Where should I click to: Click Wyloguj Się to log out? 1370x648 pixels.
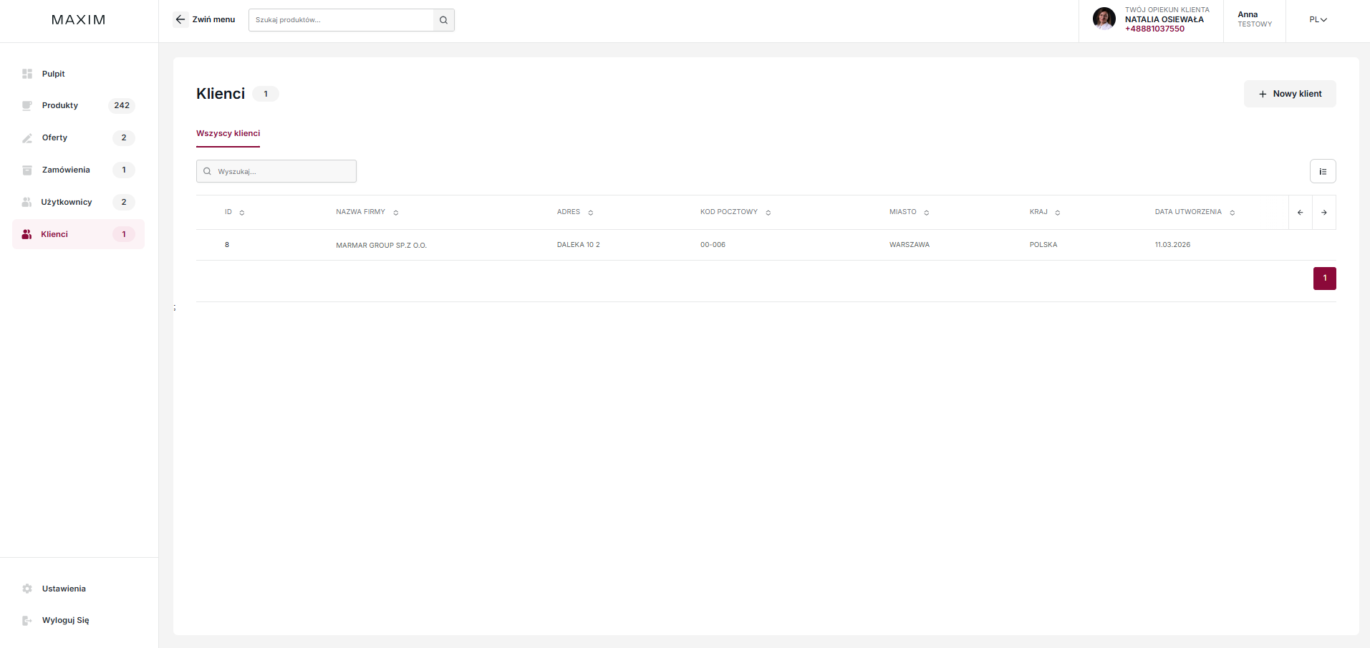click(65, 620)
